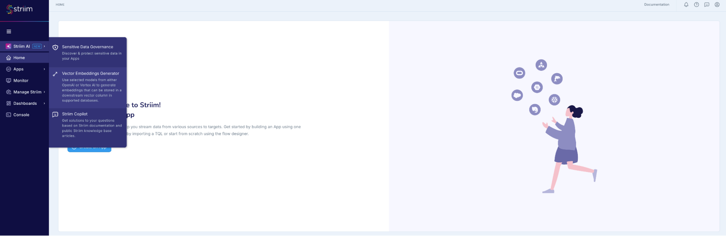Click the HOME breadcrumb
This screenshot has height=236, width=726.
pyautogui.click(x=60, y=5)
